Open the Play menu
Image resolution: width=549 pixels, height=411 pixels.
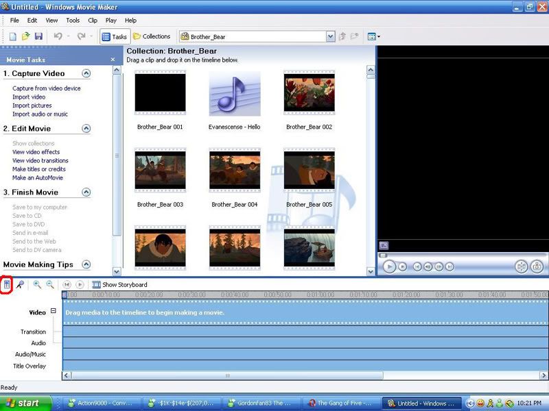pos(111,21)
